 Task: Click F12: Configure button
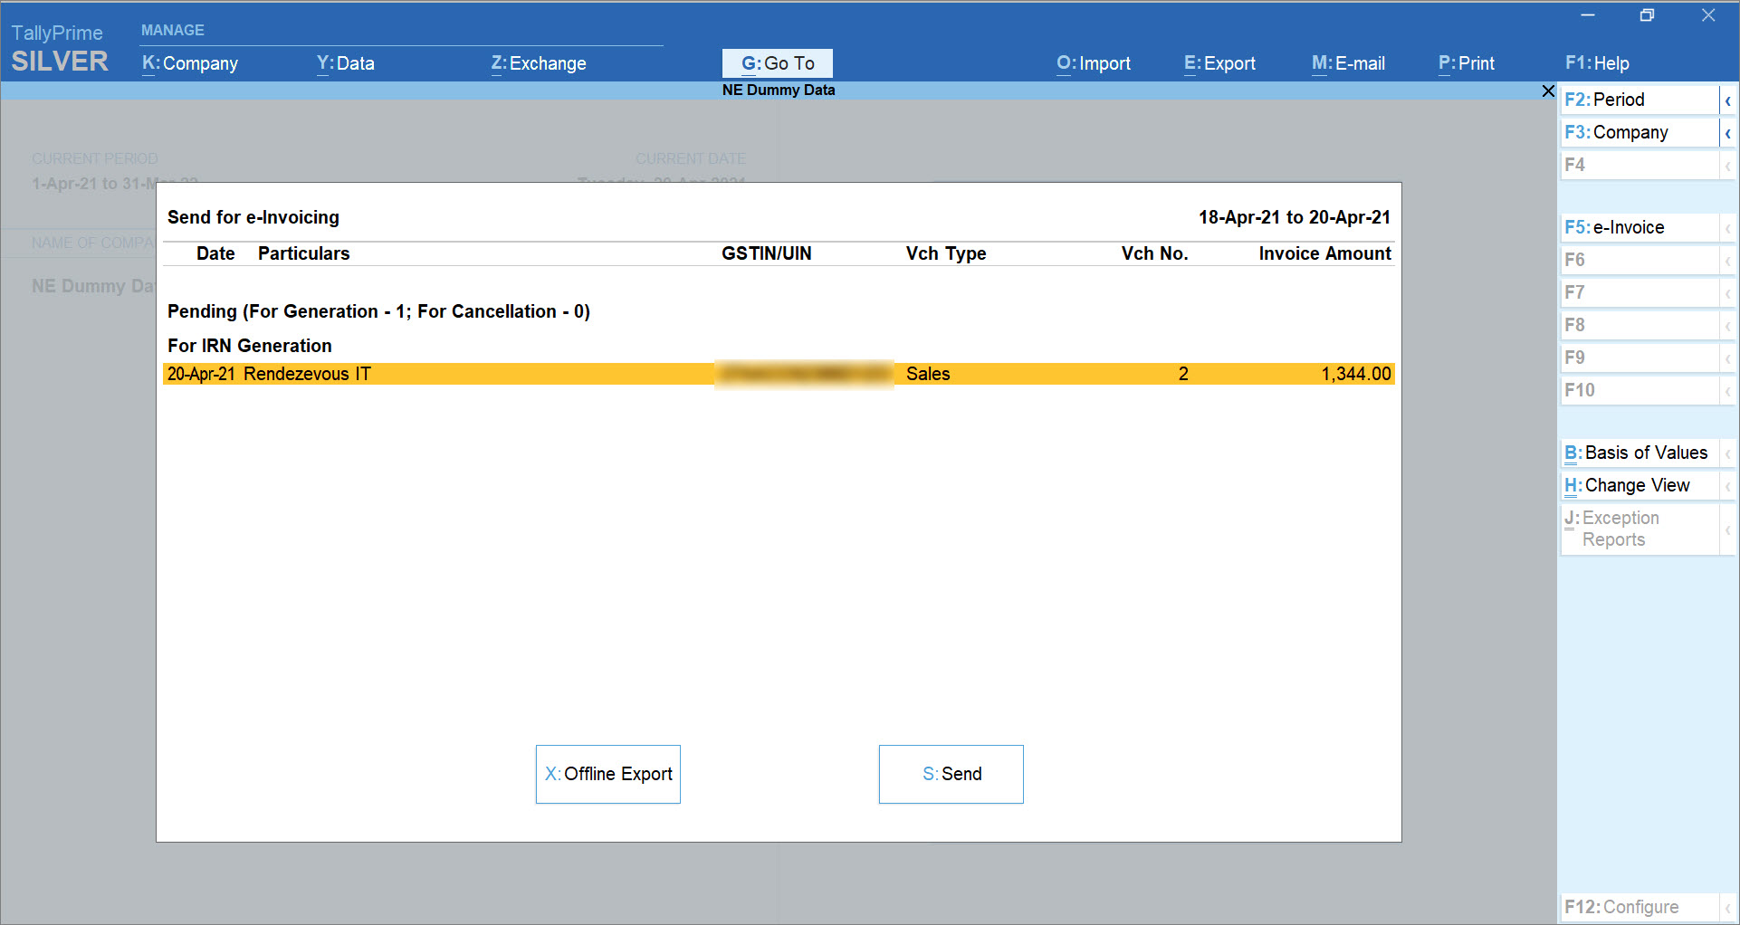pos(1640,907)
